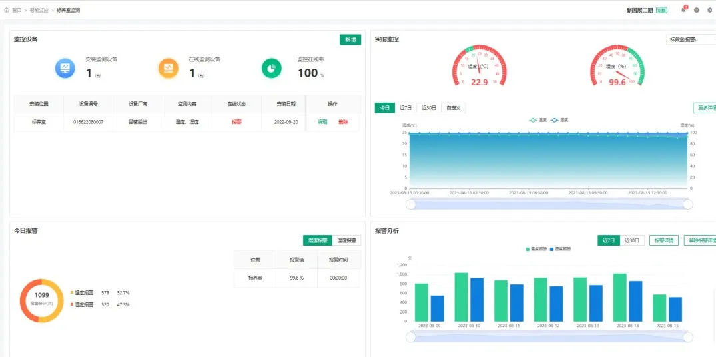Click the orange 在线监测设备 icon

point(168,68)
